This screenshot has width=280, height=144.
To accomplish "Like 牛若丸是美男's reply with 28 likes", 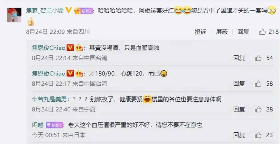I will 258,109.
